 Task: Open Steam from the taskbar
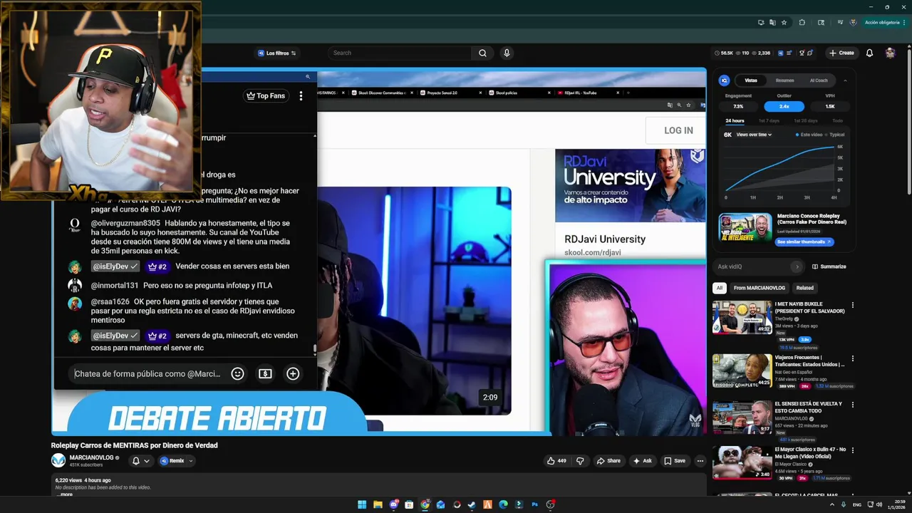tap(472, 504)
